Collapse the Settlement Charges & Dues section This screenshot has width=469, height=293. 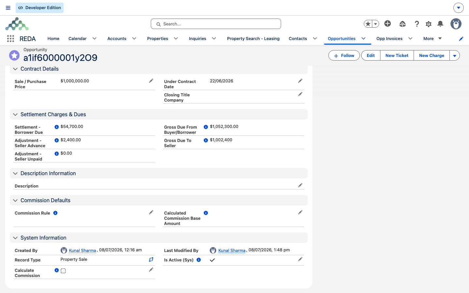click(x=15, y=115)
